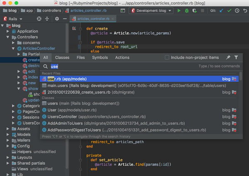Click the toolbar icon left of Development: blog
This screenshot has width=249, height=176.
click(x=123, y=11)
